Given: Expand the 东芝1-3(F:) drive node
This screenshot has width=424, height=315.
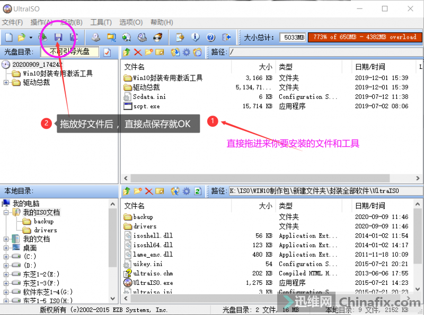Looking at the screenshot, I should [6, 283].
